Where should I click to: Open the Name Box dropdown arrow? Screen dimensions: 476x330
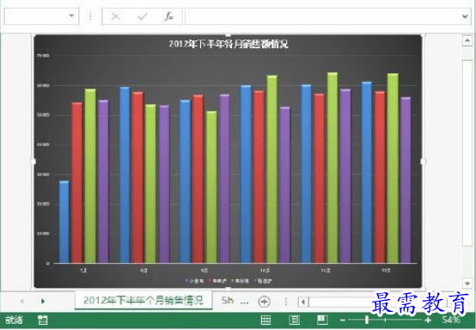tap(71, 16)
